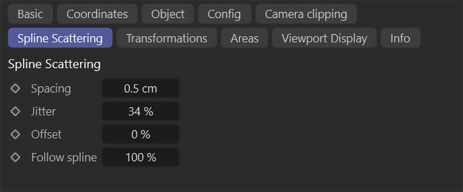
Task: Open the Basic tab
Action: (31, 14)
